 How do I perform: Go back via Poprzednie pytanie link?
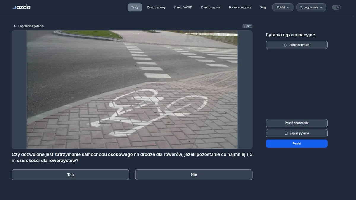[28, 26]
